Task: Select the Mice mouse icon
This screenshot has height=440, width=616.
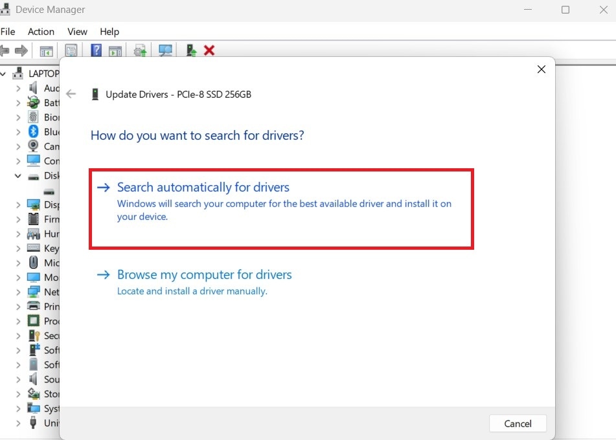Action: 34,263
